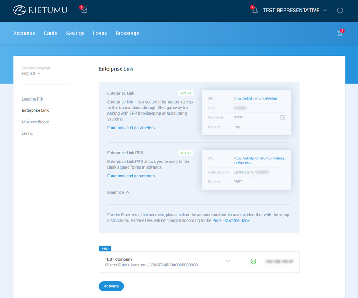358x298 pixels.
Task: Collapse the section using Minimize chevron
Action: [x=116, y=192]
